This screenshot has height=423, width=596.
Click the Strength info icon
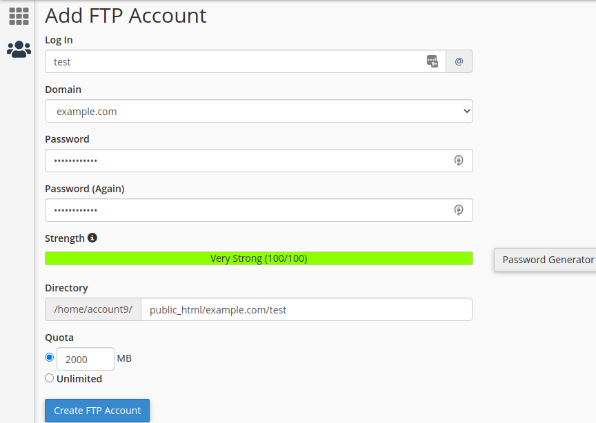(92, 238)
